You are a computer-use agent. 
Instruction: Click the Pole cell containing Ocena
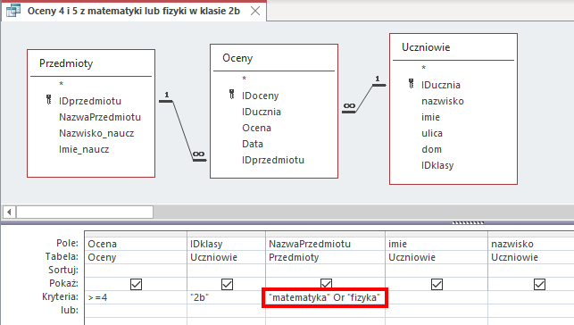click(x=136, y=244)
